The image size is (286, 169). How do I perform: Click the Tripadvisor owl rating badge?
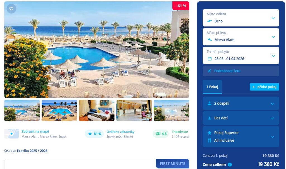(x=161, y=134)
